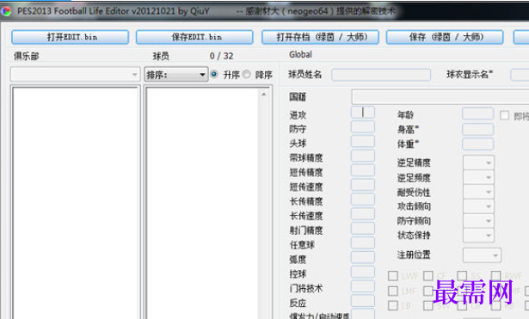Viewport: 529px width, 319px height.
Task: Click the 体重 weight field
Action: coord(477,144)
